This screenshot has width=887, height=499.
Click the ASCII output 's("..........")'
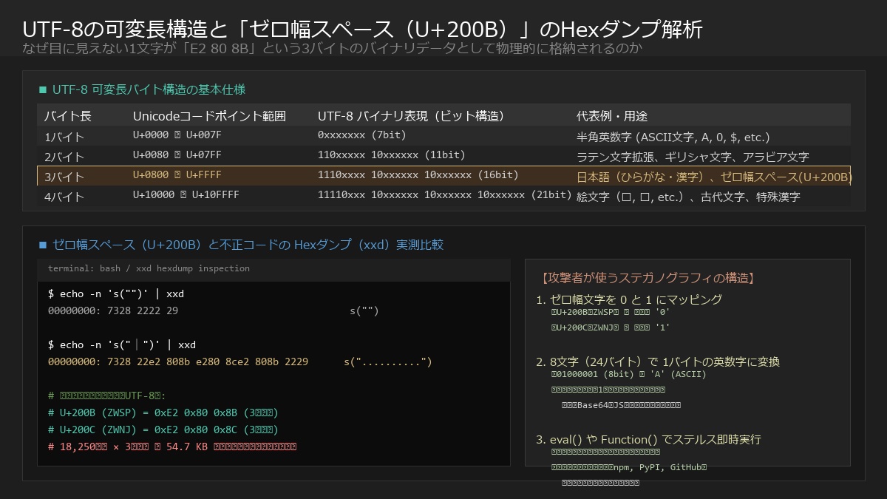(388, 362)
